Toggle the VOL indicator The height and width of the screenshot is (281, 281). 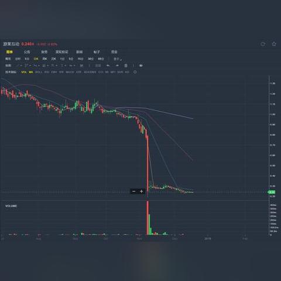pyautogui.click(x=24, y=72)
